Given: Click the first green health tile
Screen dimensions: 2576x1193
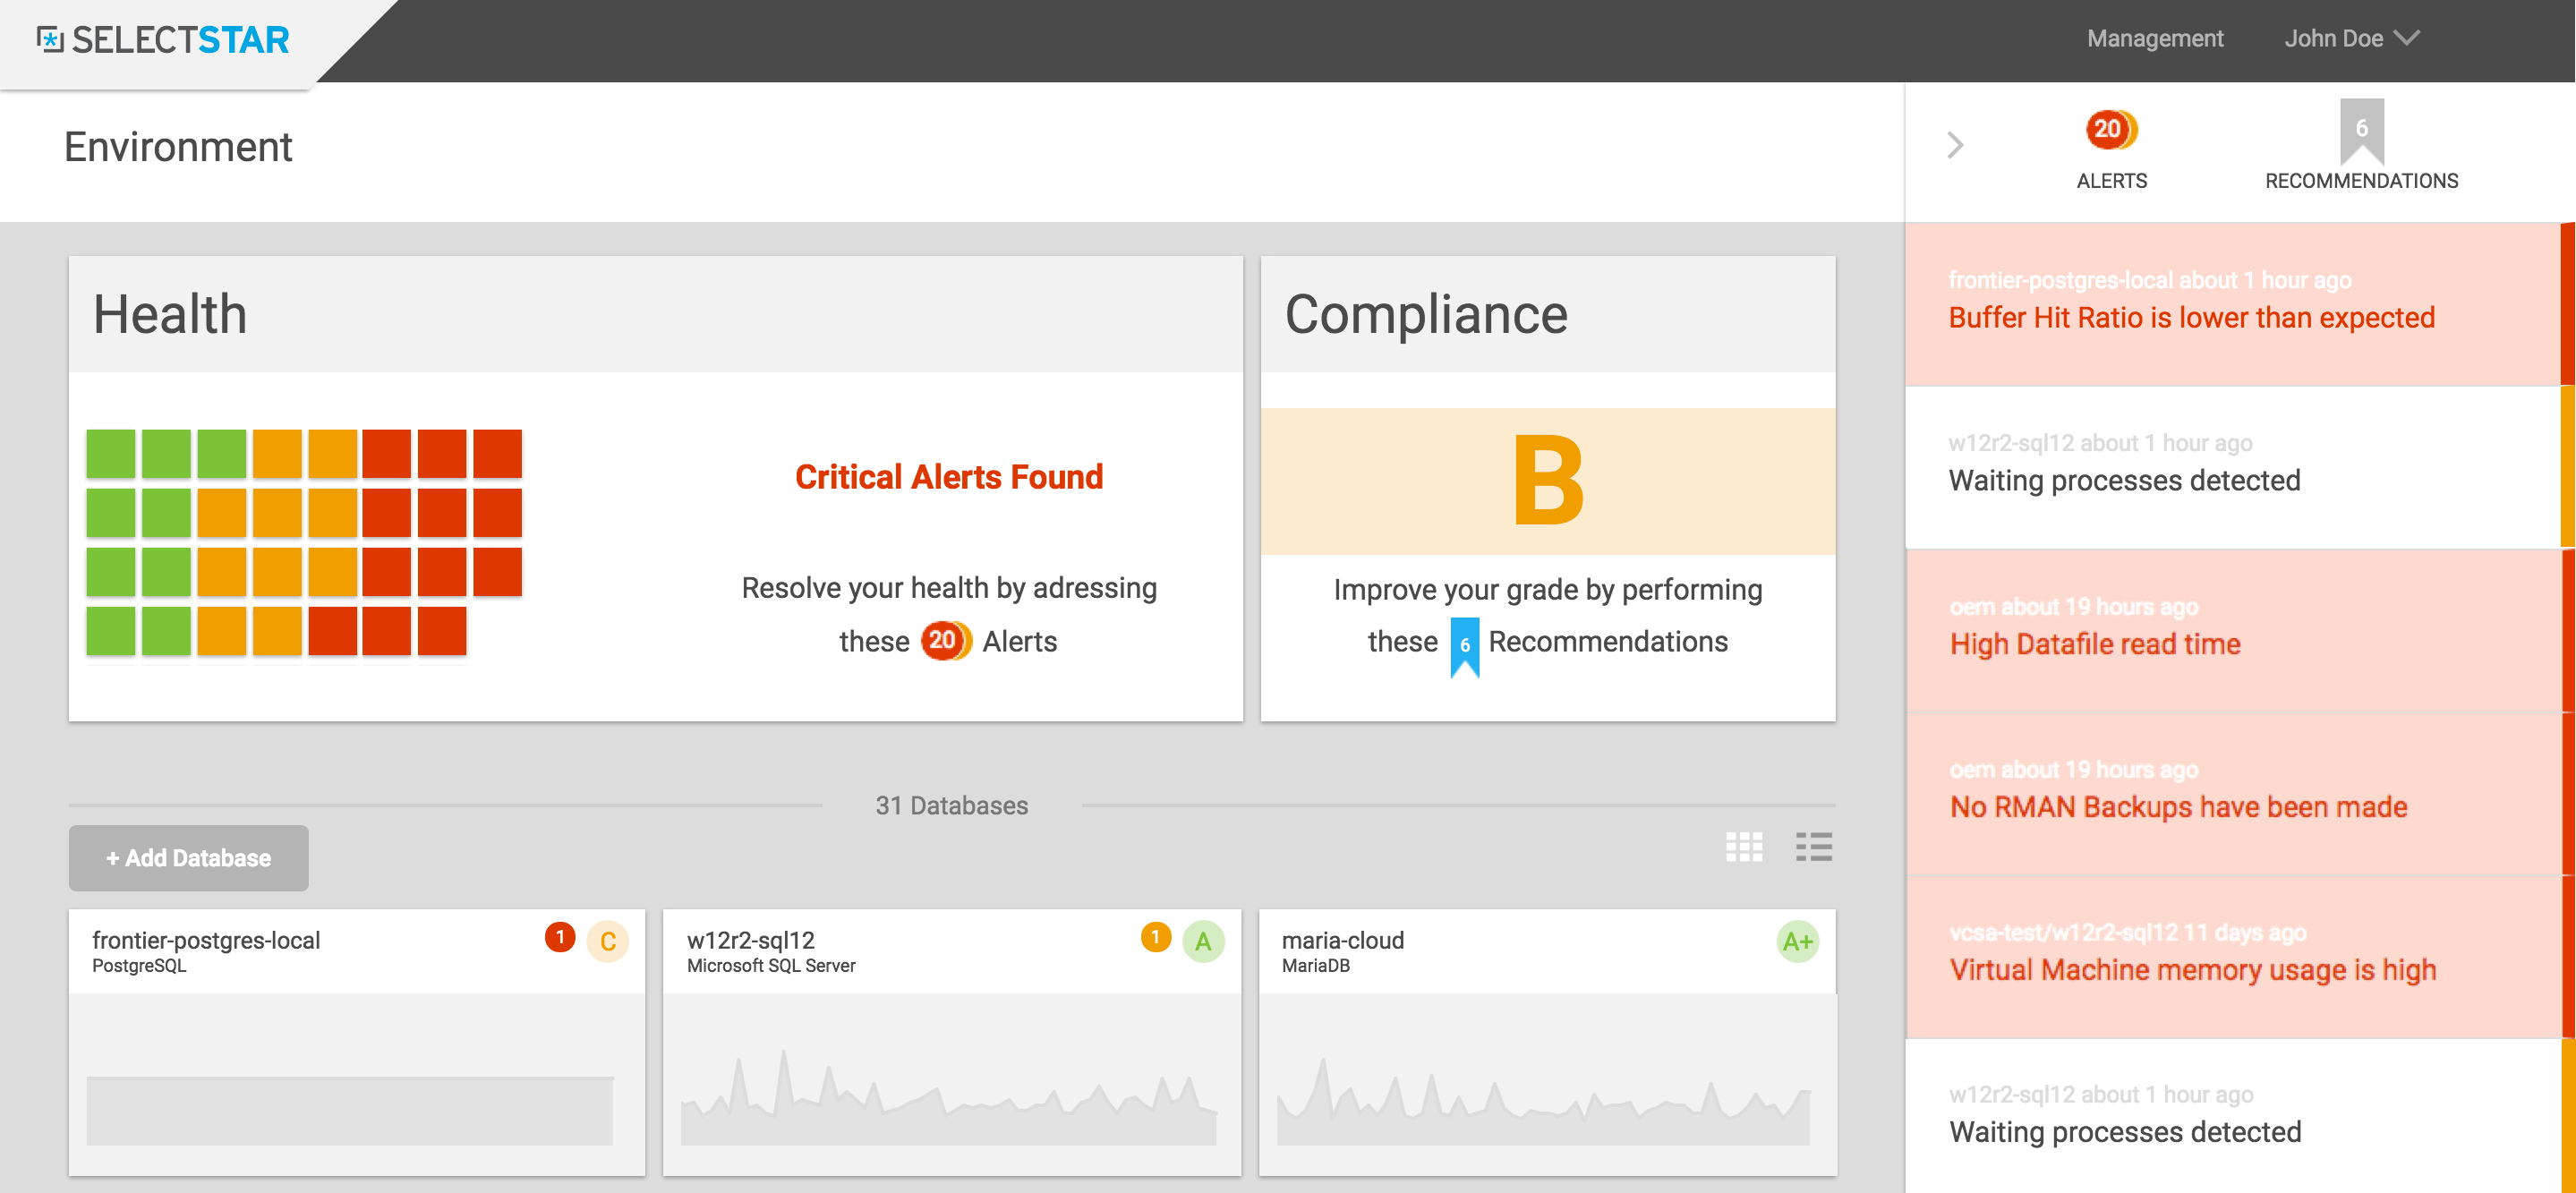Looking at the screenshot, I should [x=111, y=454].
